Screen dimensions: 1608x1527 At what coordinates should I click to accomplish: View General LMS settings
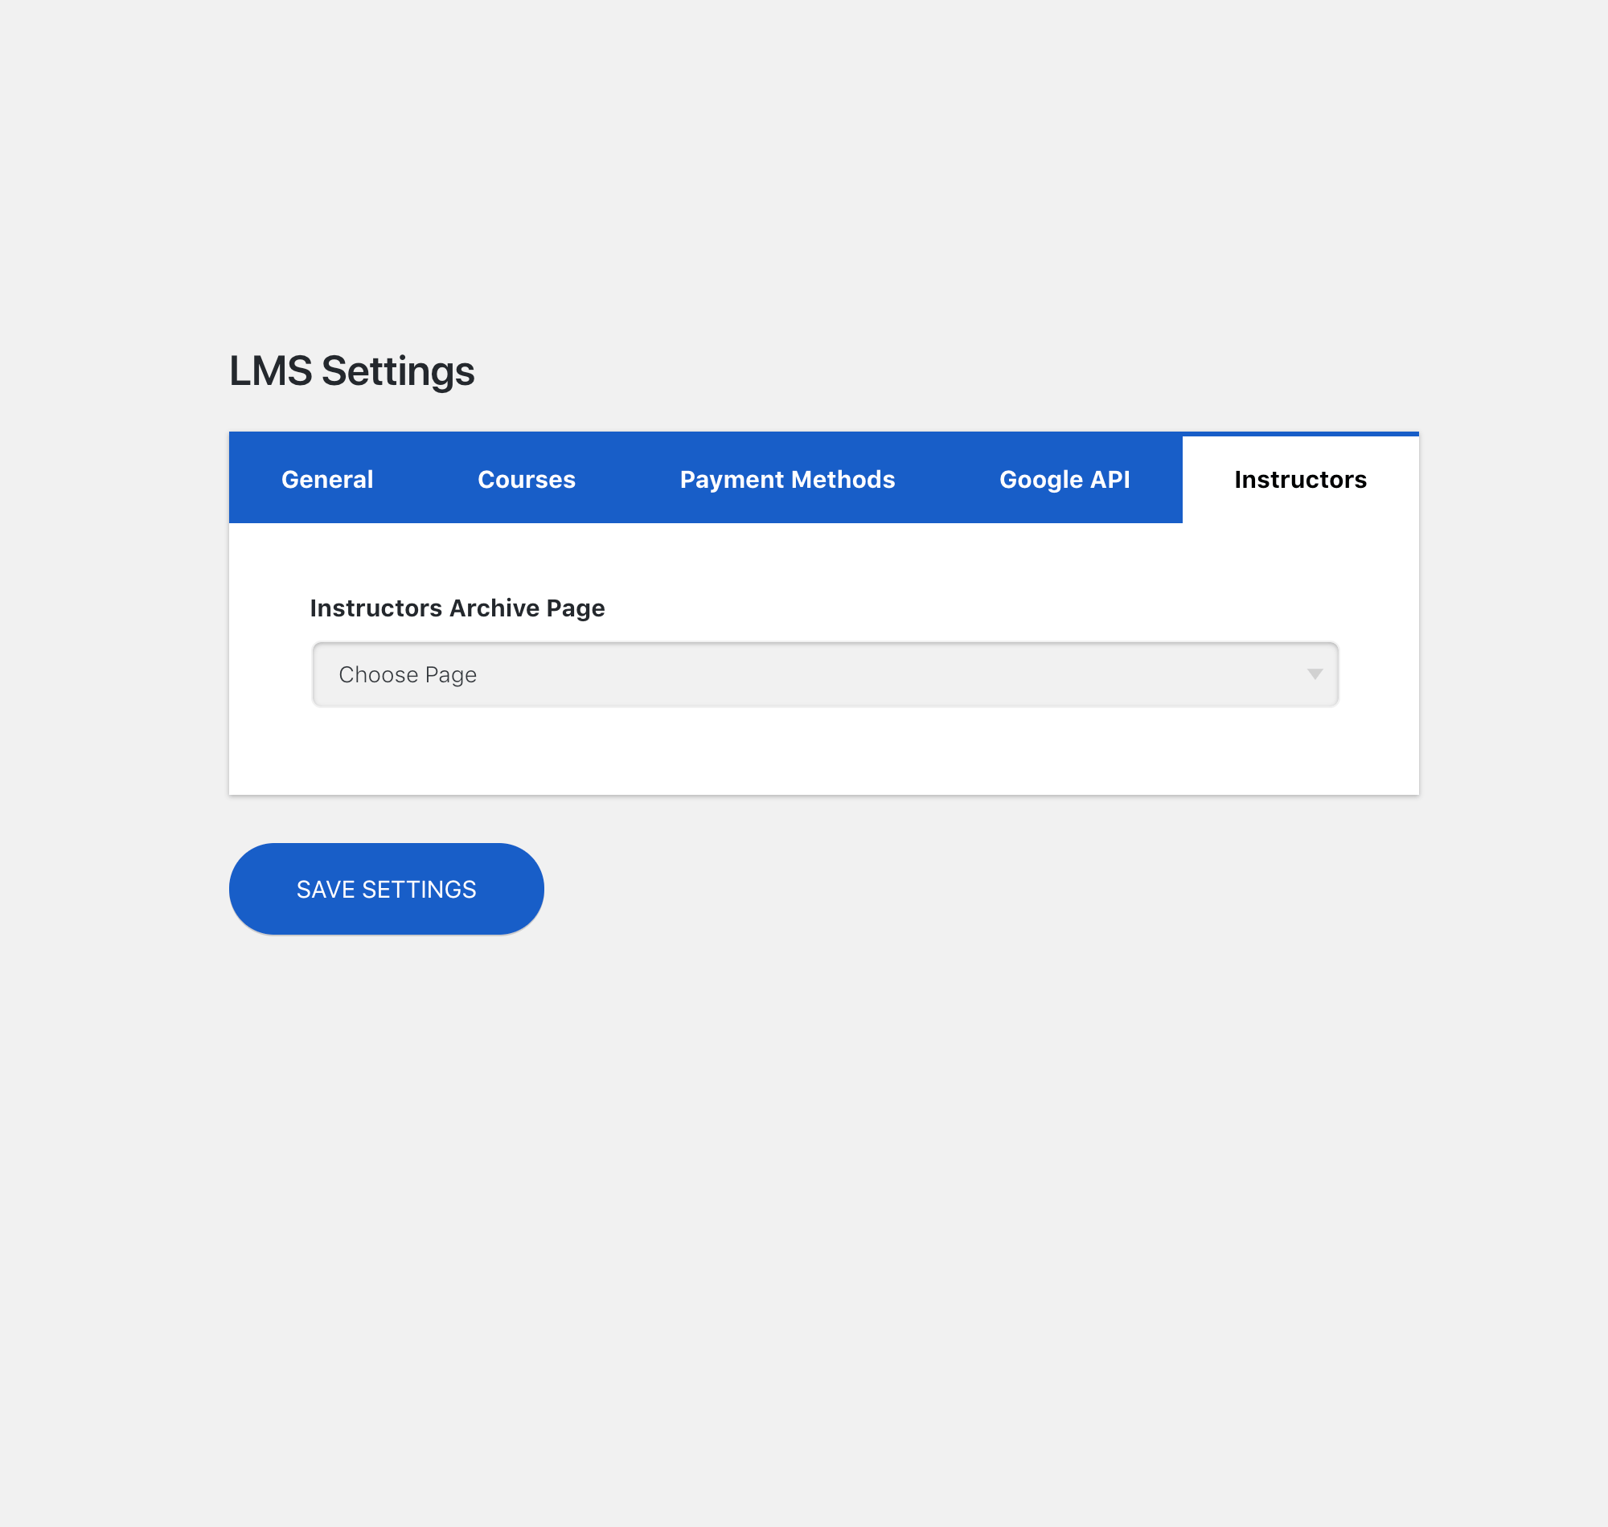(327, 480)
